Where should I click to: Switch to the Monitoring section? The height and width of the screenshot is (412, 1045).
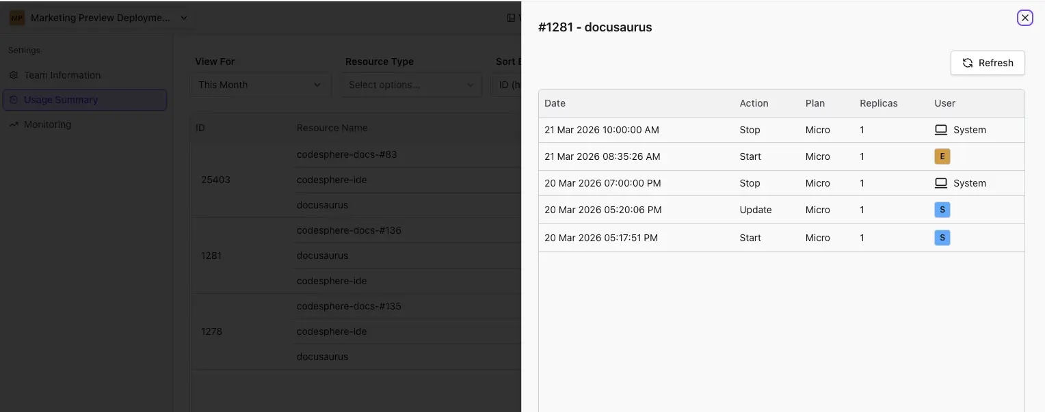(x=48, y=124)
